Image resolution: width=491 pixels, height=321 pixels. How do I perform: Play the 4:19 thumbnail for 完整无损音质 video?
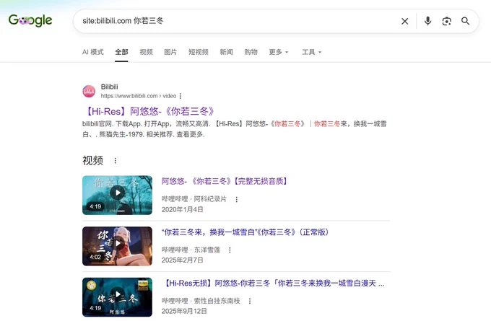pyautogui.click(x=117, y=195)
